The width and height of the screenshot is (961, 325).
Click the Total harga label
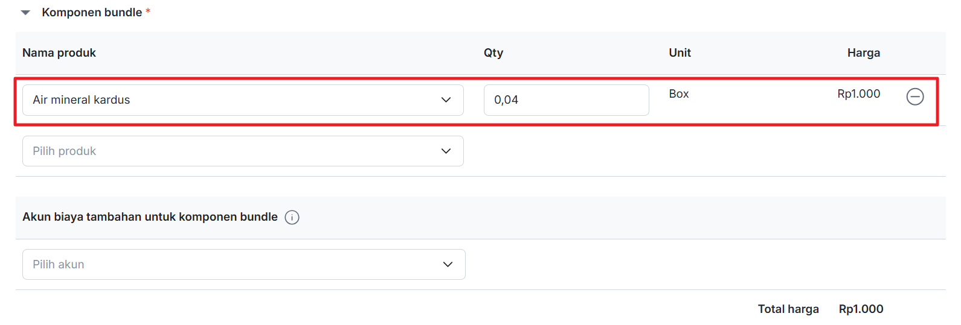point(788,309)
